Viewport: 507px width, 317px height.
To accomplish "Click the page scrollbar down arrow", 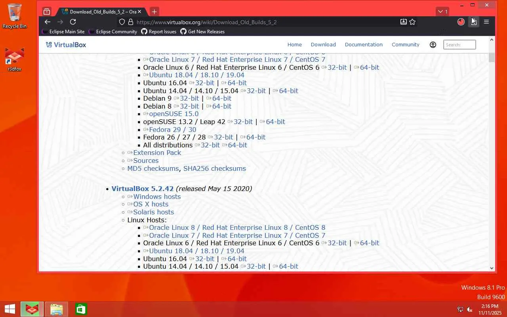I will [x=492, y=268].
